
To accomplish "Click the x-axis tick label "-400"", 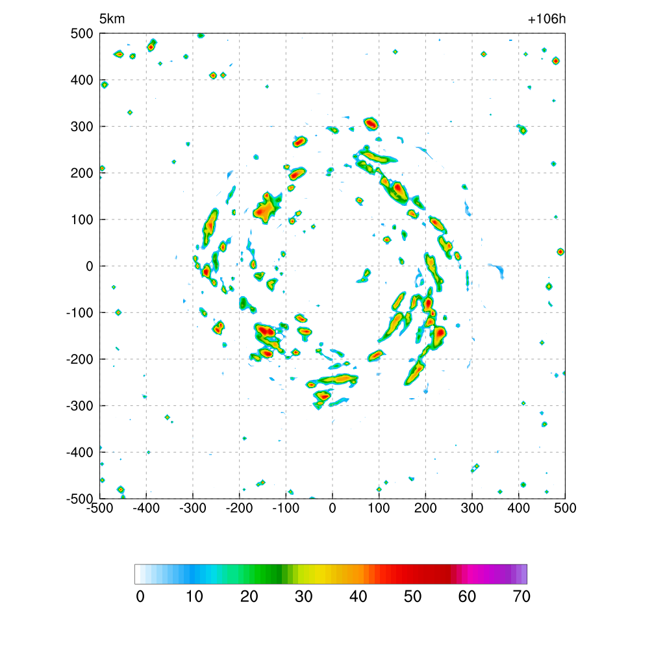I will tap(146, 508).
